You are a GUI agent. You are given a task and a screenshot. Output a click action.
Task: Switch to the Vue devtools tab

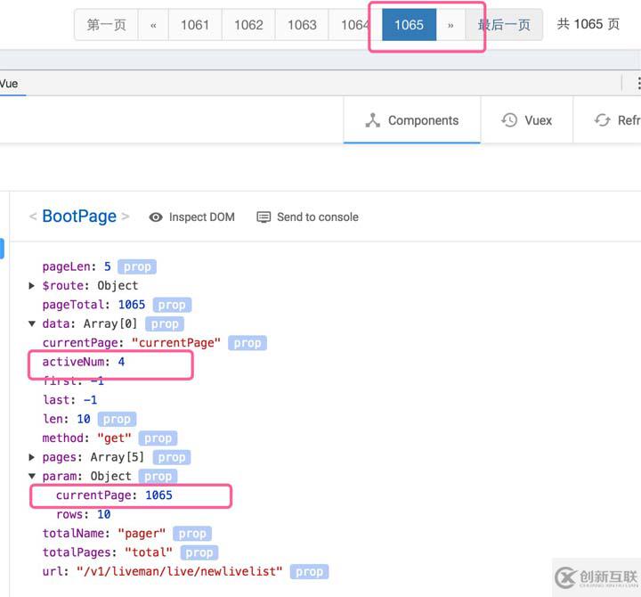tap(9, 84)
